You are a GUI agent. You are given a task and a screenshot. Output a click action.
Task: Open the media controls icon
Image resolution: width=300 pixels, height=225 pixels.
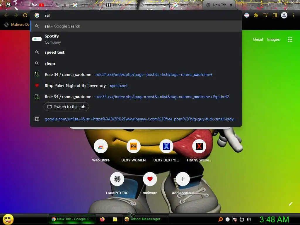pyautogui.click(x=265, y=15)
